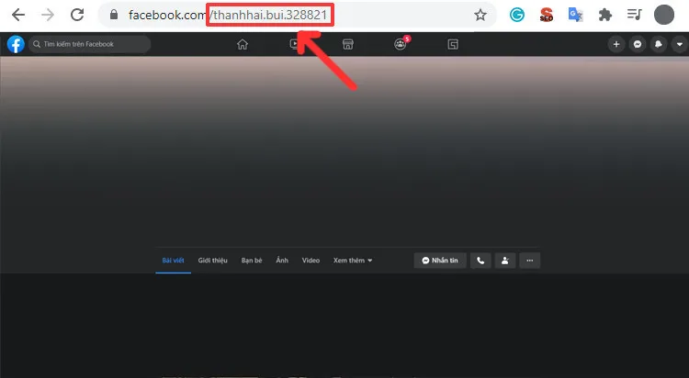Bookmark page with the star icon
The image size is (689, 378).
click(x=480, y=15)
